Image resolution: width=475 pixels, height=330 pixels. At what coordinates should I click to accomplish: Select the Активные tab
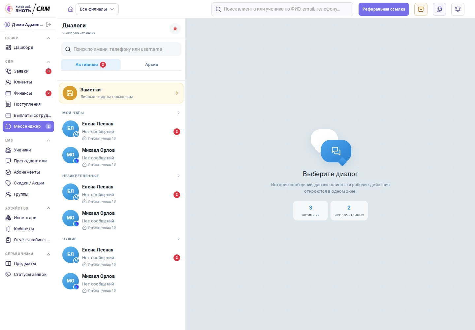click(91, 65)
